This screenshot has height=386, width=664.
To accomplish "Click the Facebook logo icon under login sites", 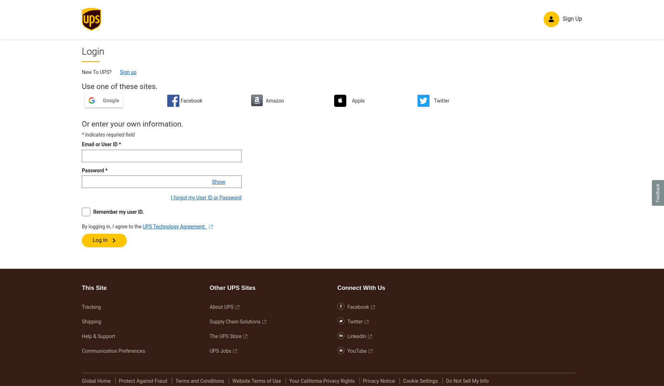I will point(173,101).
